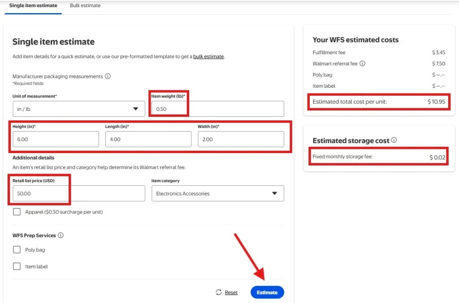Screen dimensions: 459x303
Task: Click the Single item estimate heading
Action: (53, 42)
